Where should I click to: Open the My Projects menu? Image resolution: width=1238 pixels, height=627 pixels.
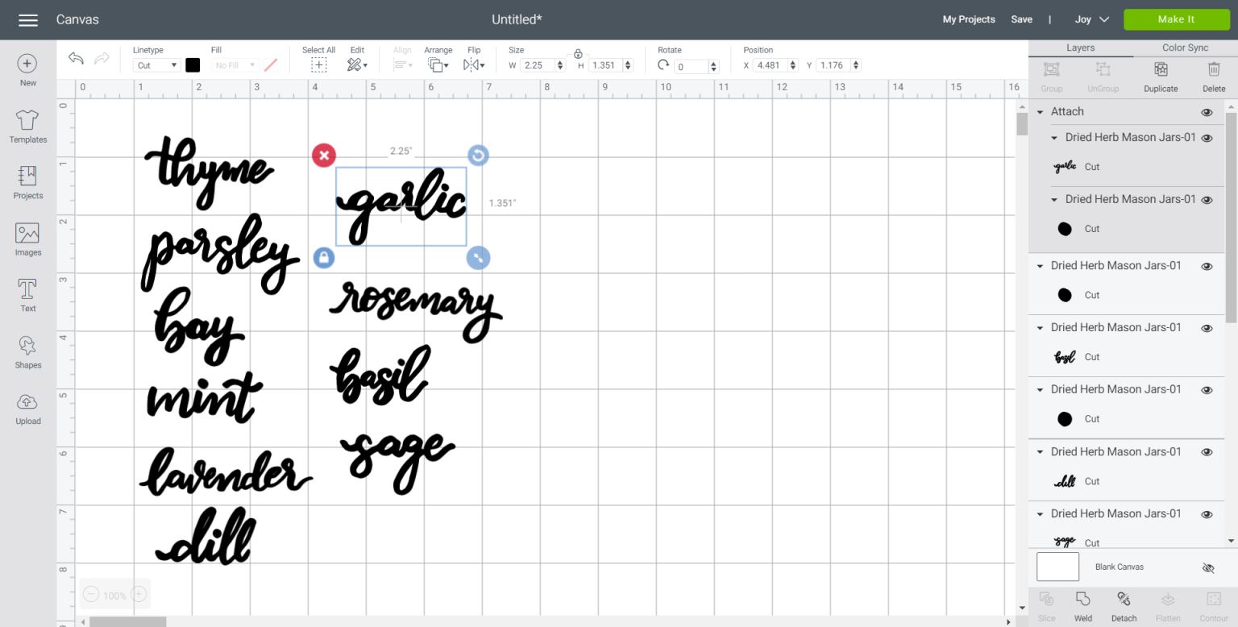pos(969,19)
